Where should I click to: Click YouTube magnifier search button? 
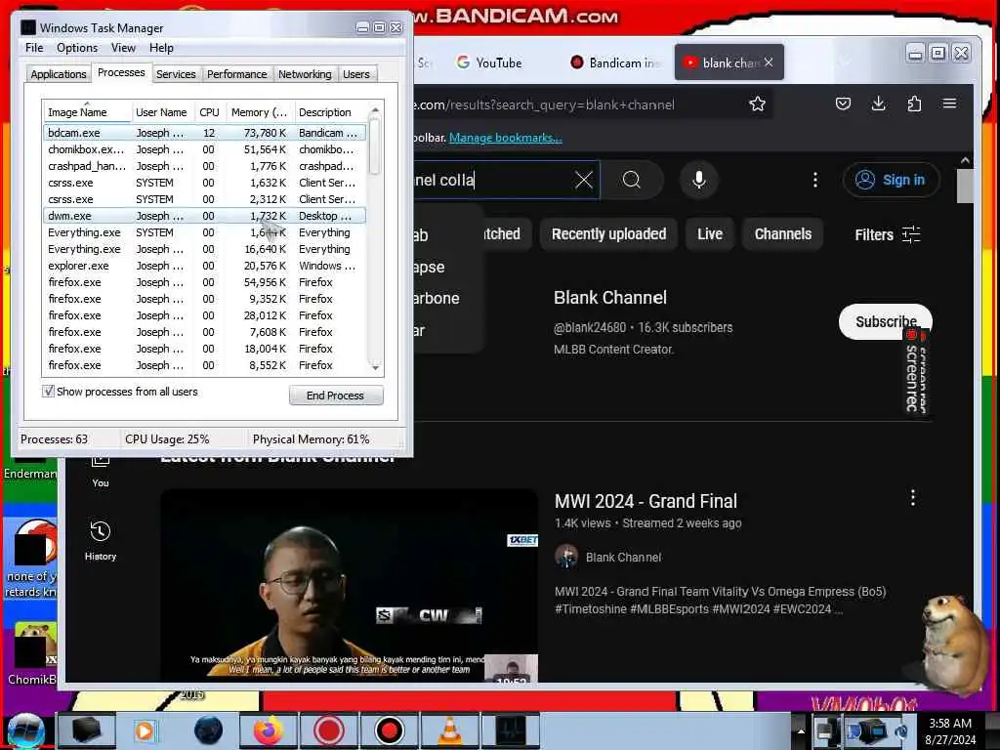pyautogui.click(x=632, y=180)
